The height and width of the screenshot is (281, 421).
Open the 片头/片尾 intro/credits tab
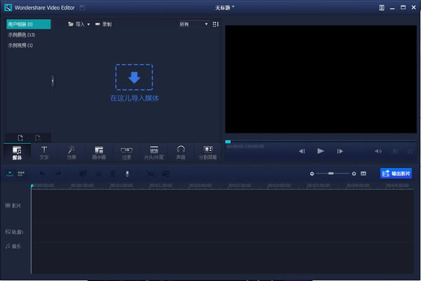coord(154,152)
